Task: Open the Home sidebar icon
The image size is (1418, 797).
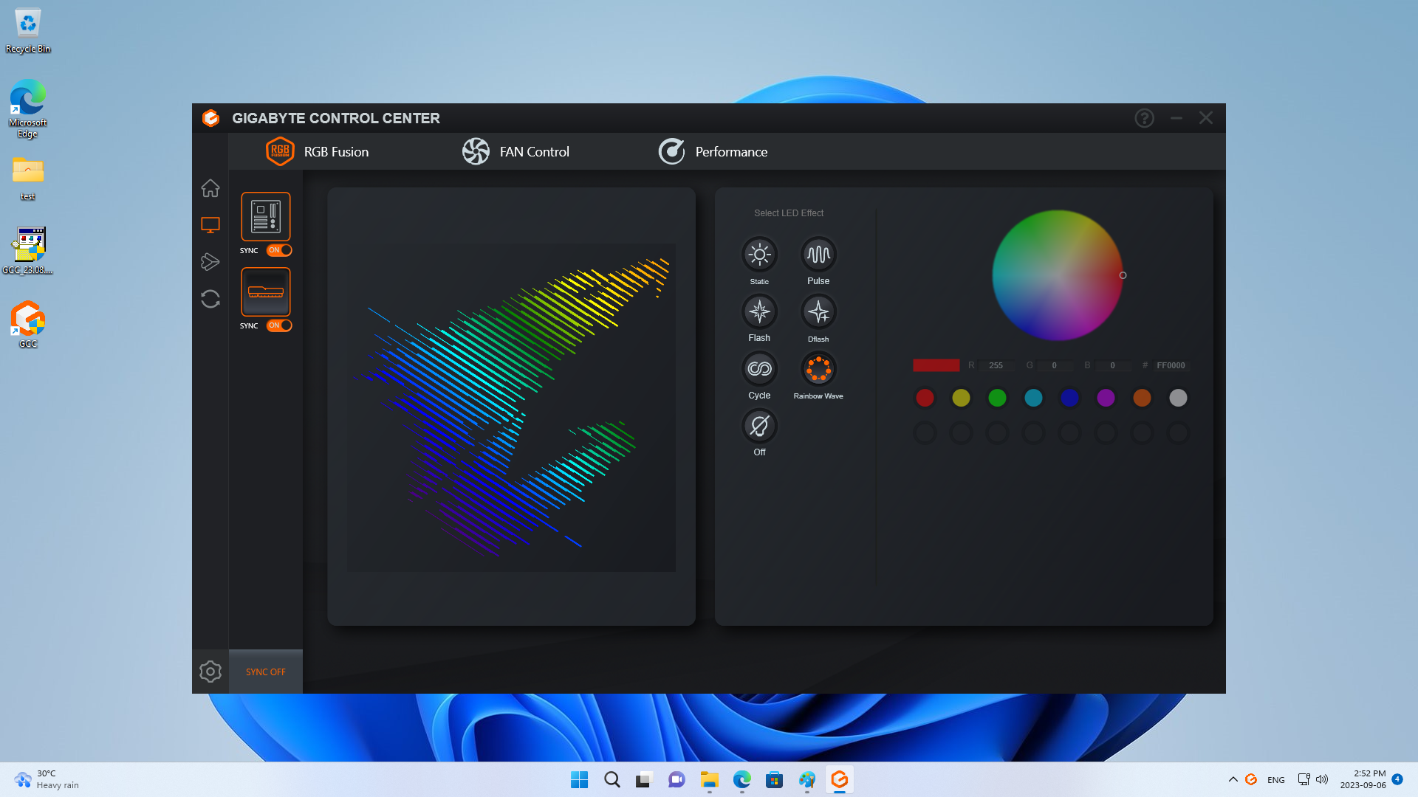Action: (x=210, y=188)
